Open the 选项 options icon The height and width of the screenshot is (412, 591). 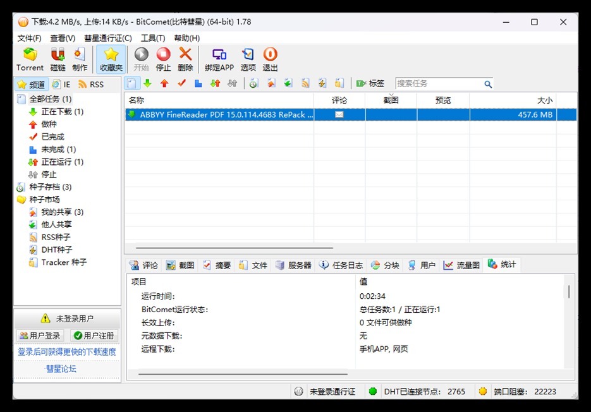click(248, 59)
